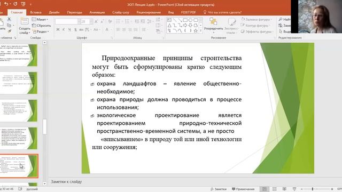Screen dimensions: 342x192
Task: Click the Заметки к слайду notes area
Action: click(x=66, y=181)
